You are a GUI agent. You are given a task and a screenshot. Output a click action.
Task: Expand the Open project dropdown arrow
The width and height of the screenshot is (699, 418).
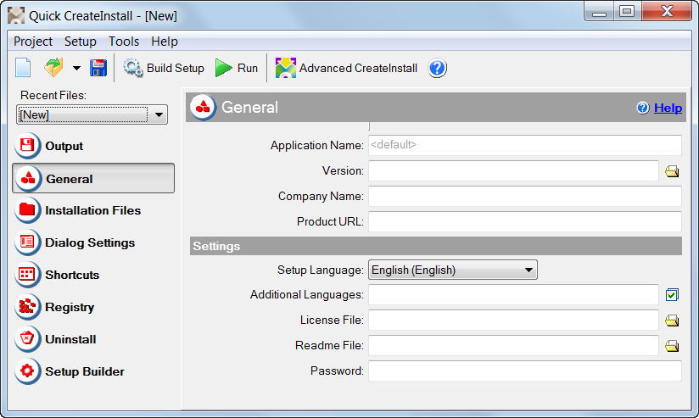[x=76, y=68]
